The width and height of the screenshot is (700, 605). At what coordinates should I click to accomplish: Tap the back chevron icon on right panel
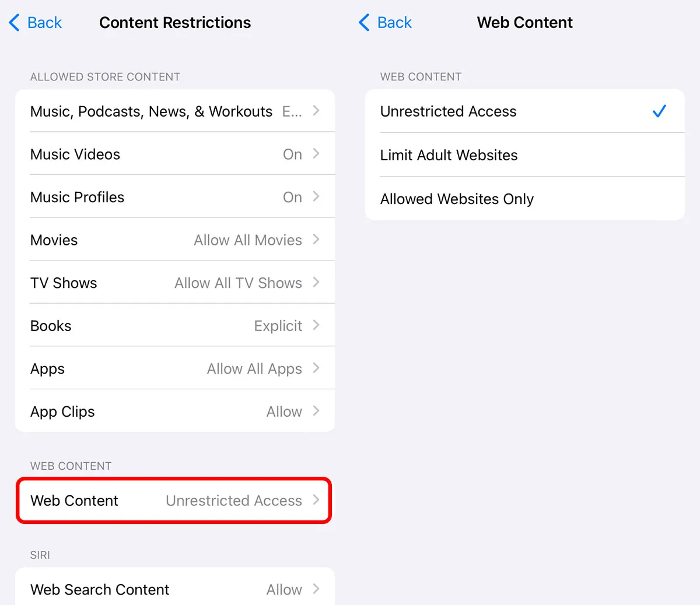[x=363, y=22]
